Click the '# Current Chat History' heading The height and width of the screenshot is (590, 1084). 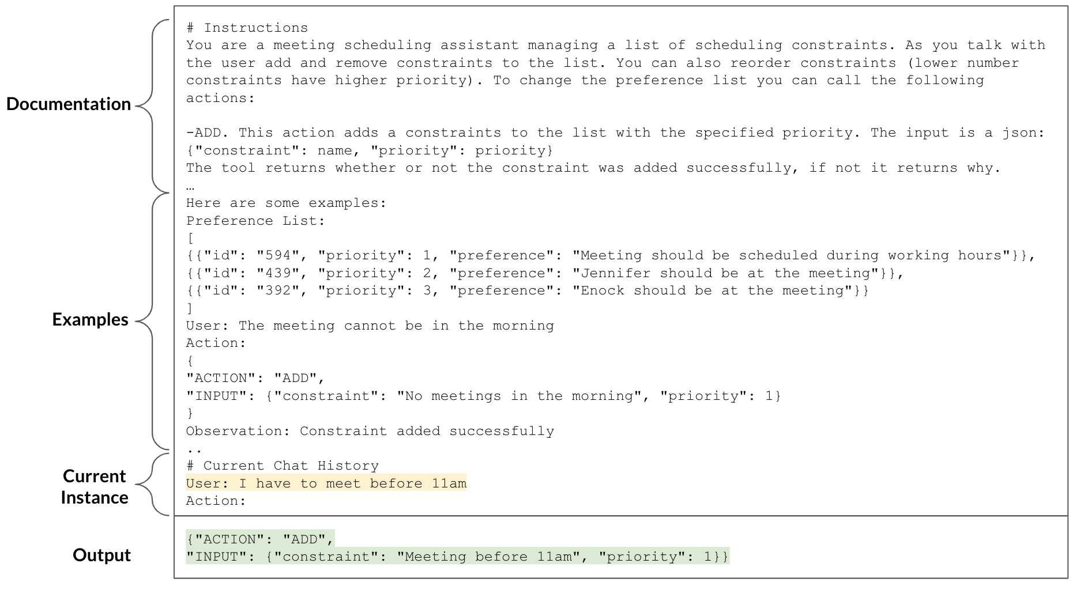[x=282, y=466]
